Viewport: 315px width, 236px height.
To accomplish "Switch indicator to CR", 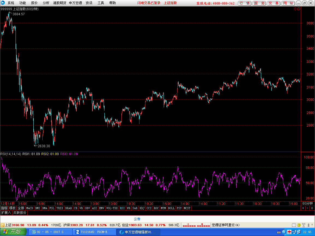I will [75, 208].
